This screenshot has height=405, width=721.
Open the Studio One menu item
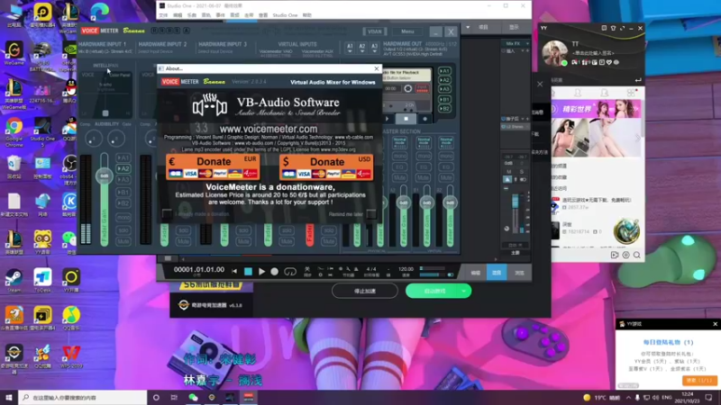[285, 15]
